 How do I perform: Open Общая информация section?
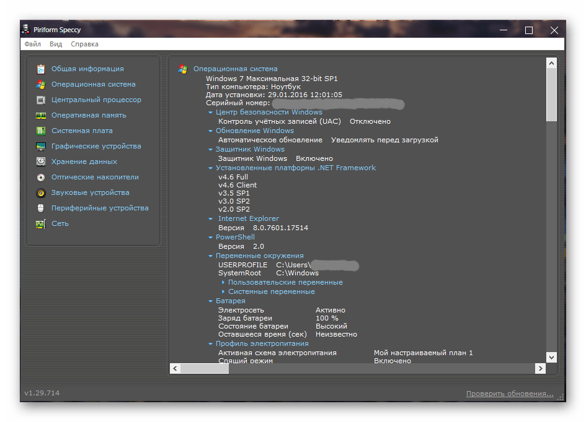[x=87, y=69]
